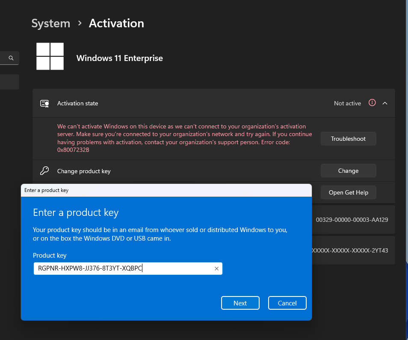Clear the product key field with X

[216, 269]
